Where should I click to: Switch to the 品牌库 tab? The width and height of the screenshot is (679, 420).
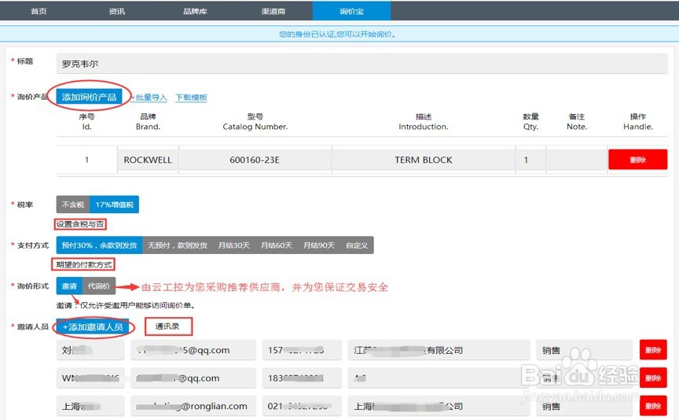tap(196, 11)
